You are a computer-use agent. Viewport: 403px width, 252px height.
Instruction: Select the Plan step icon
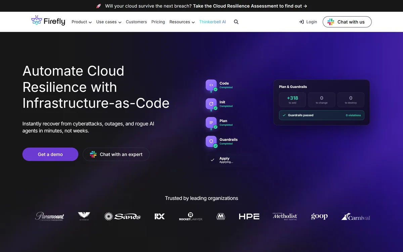pyautogui.click(x=211, y=123)
